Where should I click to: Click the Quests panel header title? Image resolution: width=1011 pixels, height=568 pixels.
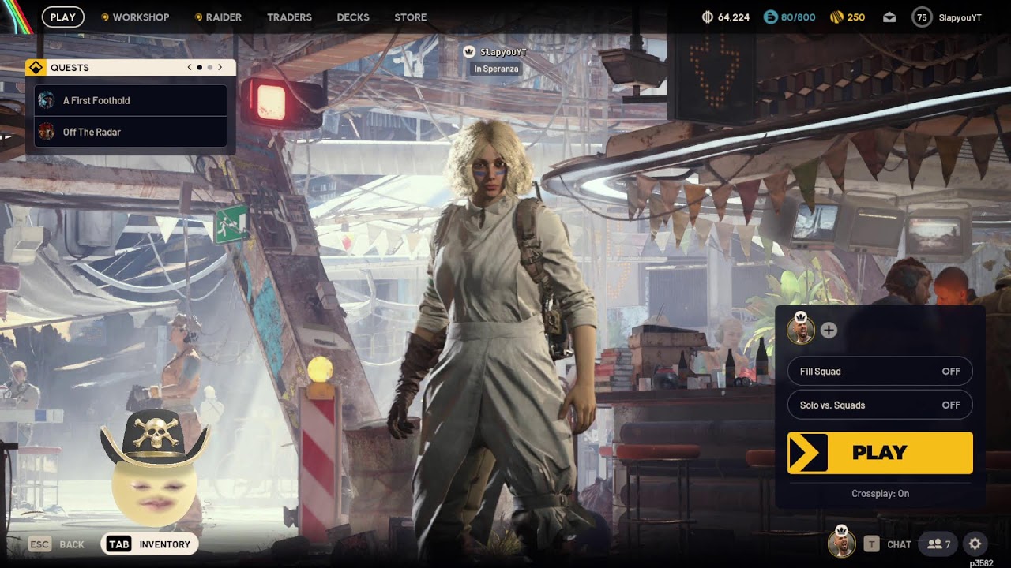point(70,68)
